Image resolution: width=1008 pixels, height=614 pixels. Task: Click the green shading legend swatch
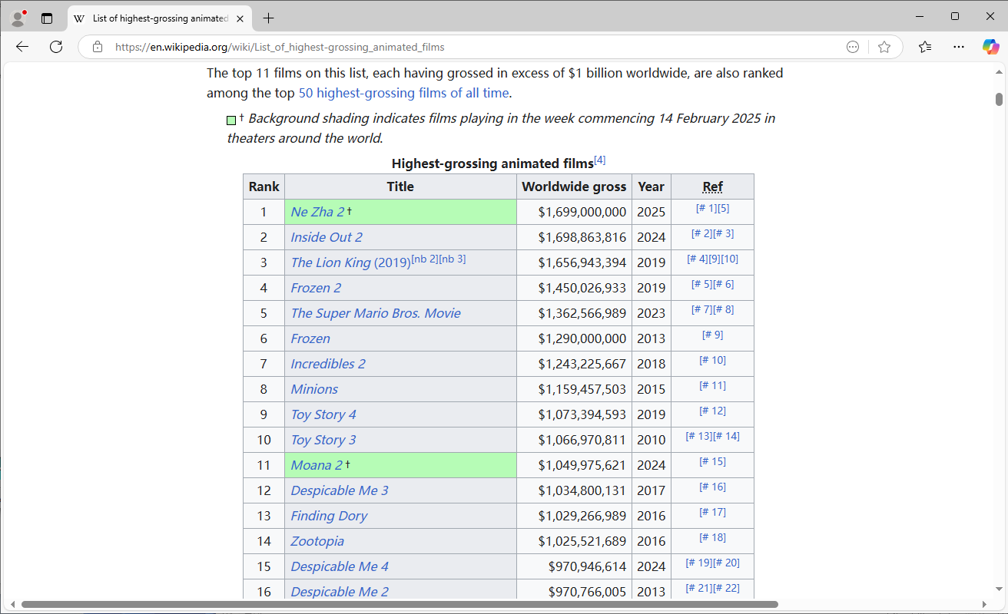231,120
